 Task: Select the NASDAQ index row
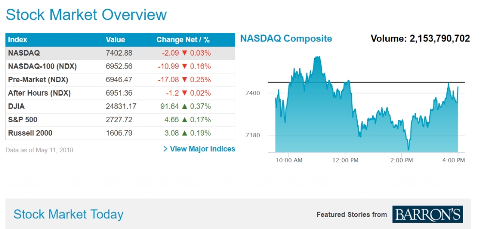coord(120,53)
